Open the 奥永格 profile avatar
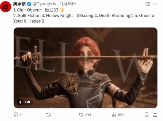163x121 pixels. (x=6, y=7)
